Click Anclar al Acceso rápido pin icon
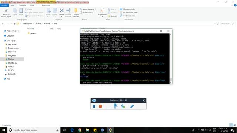Screen dimensions: 237x133 [x=6, y=11]
